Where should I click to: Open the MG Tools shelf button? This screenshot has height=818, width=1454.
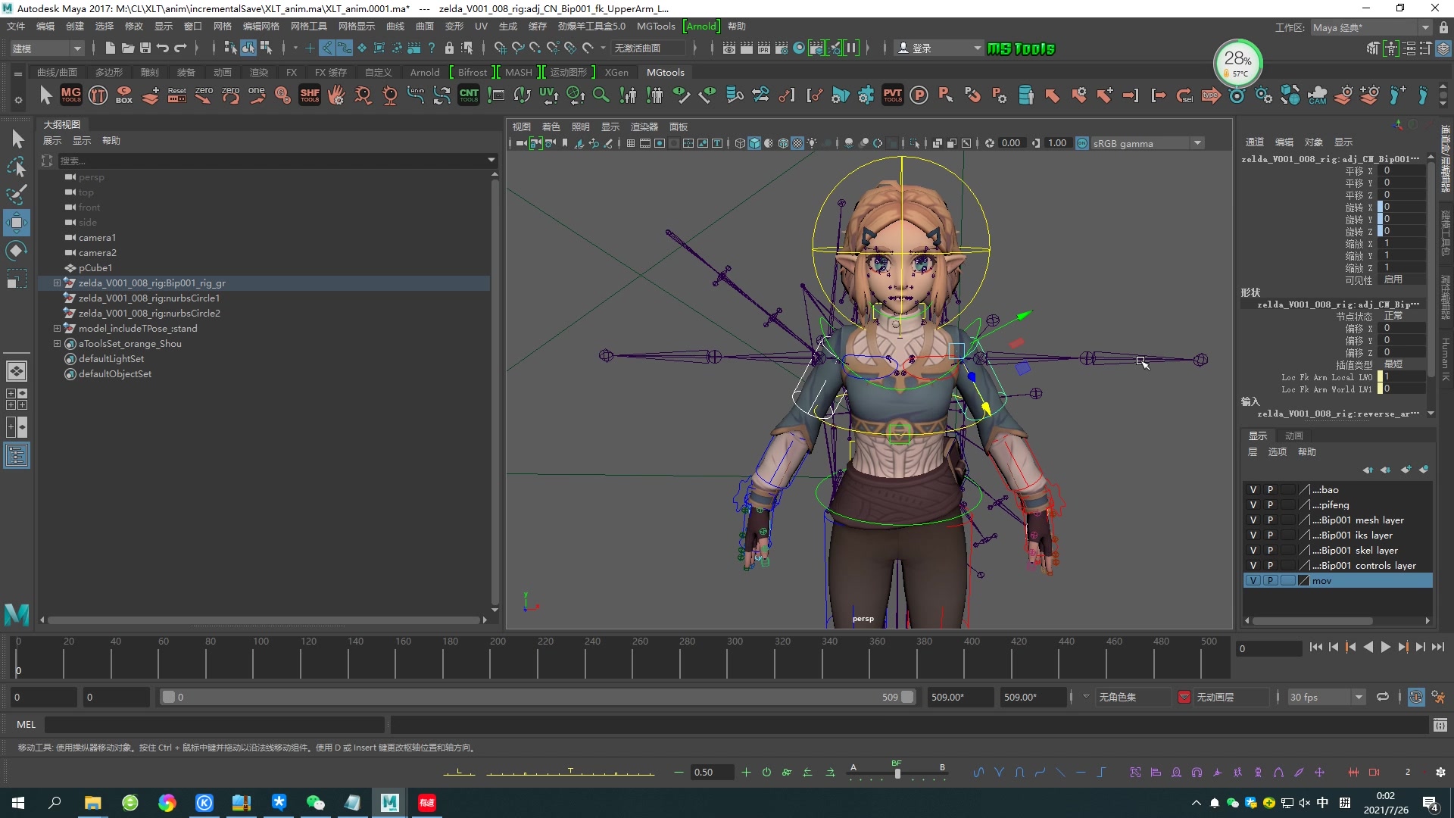pos(71,95)
